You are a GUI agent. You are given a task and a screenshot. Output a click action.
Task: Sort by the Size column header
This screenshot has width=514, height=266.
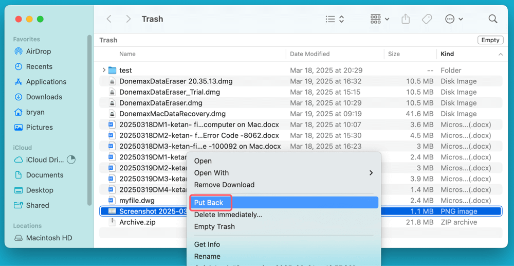[394, 54]
